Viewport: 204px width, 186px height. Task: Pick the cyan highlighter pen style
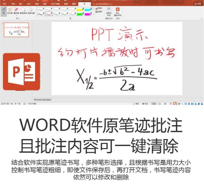tap(88, 9)
